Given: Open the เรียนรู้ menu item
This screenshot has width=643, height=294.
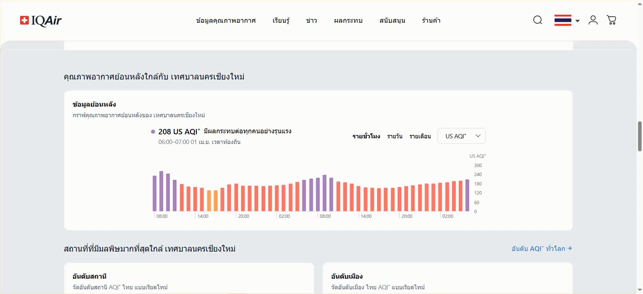Looking at the screenshot, I should pos(281,21).
